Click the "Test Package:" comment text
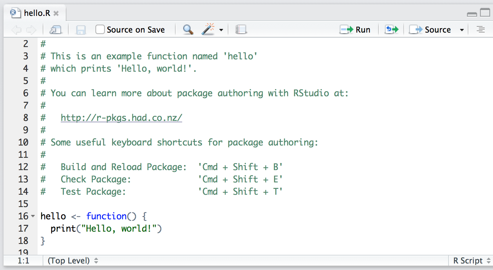The width and height of the screenshot is (493, 270). pos(93,191)
